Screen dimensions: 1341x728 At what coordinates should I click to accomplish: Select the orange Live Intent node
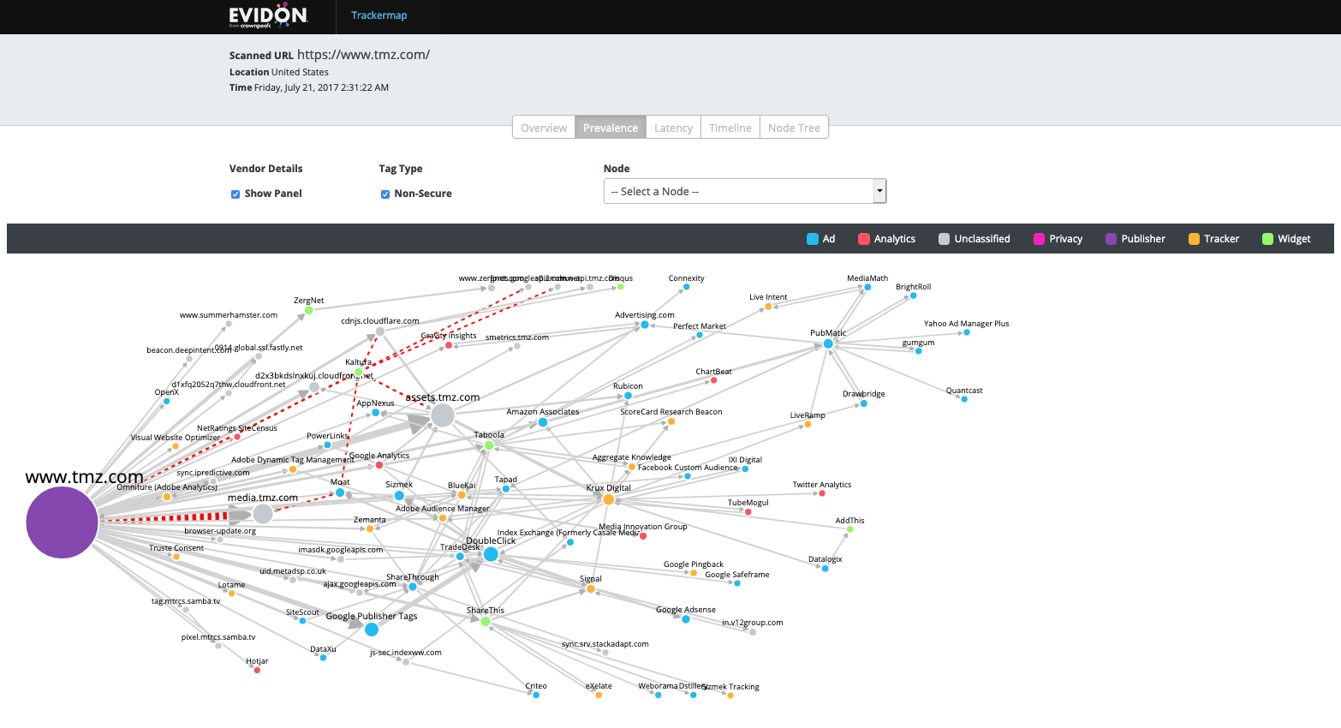(768, 307)
